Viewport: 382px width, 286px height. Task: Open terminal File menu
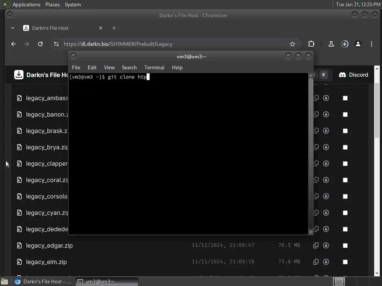(x=76, y=68)
